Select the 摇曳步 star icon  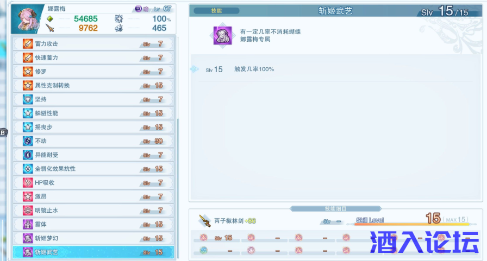28,127
